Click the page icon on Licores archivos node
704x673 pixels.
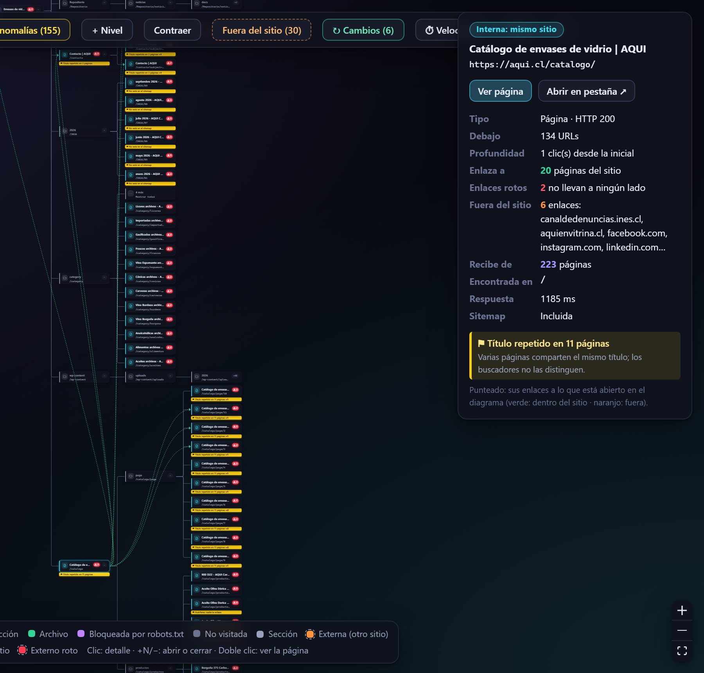point(131,207)
